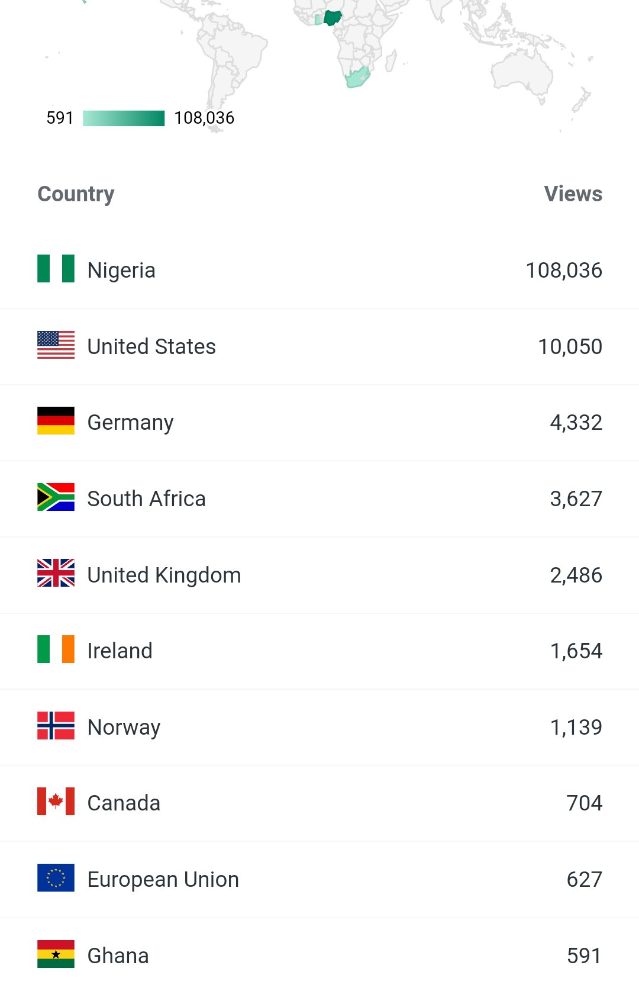
Task: Select the green map legend gradient bar
Action: pyautogui.click(x=124, y=118)
